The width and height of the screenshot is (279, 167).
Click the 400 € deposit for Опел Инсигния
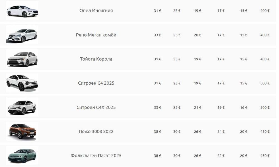(x=265, y=11)
